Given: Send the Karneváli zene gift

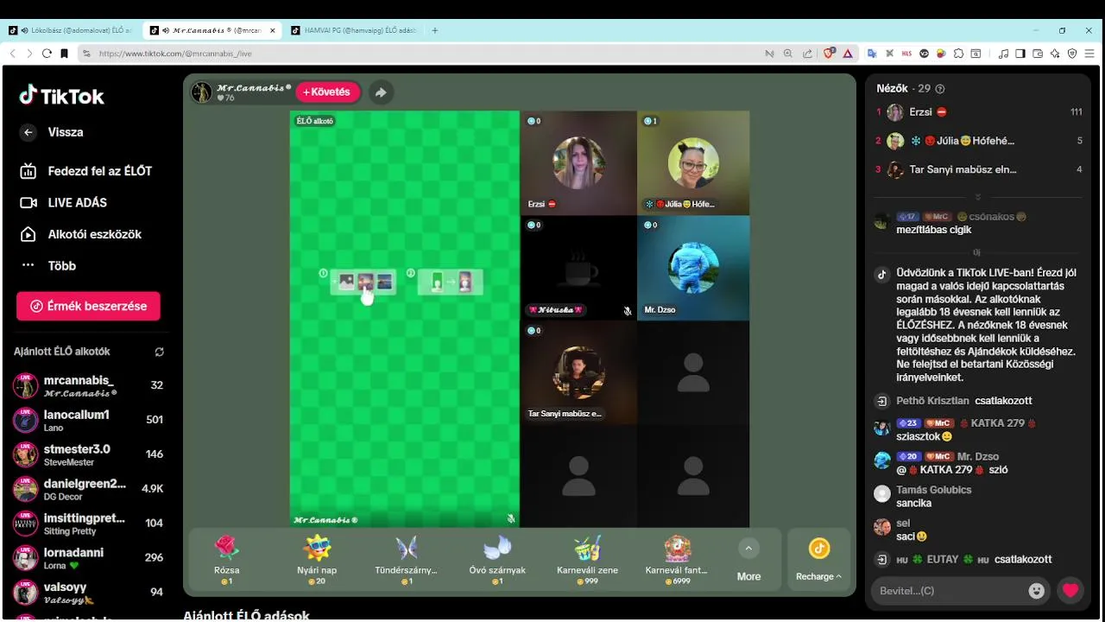Looking at the screenshot, I should [x=586, y=559].
